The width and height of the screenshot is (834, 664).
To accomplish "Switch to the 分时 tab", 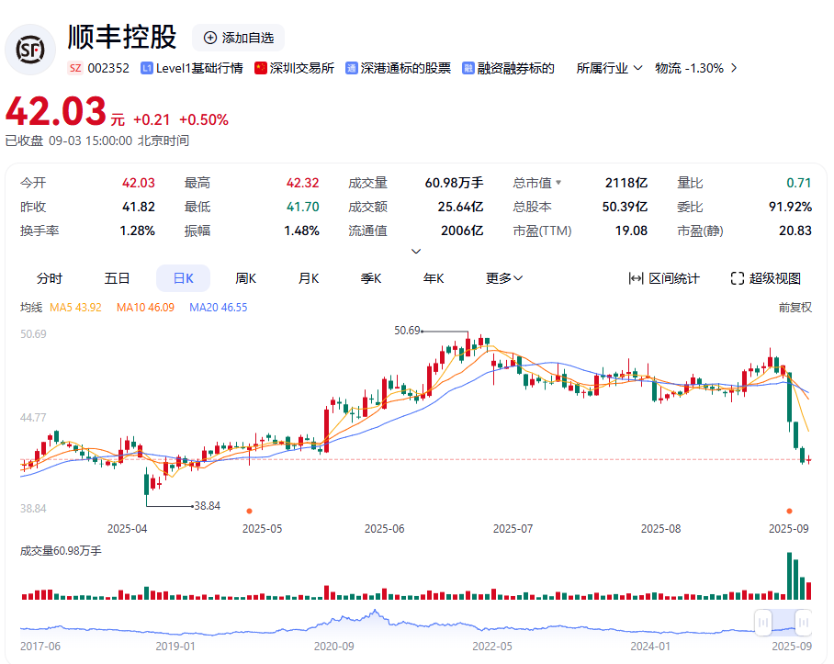I will coord(50,278).
